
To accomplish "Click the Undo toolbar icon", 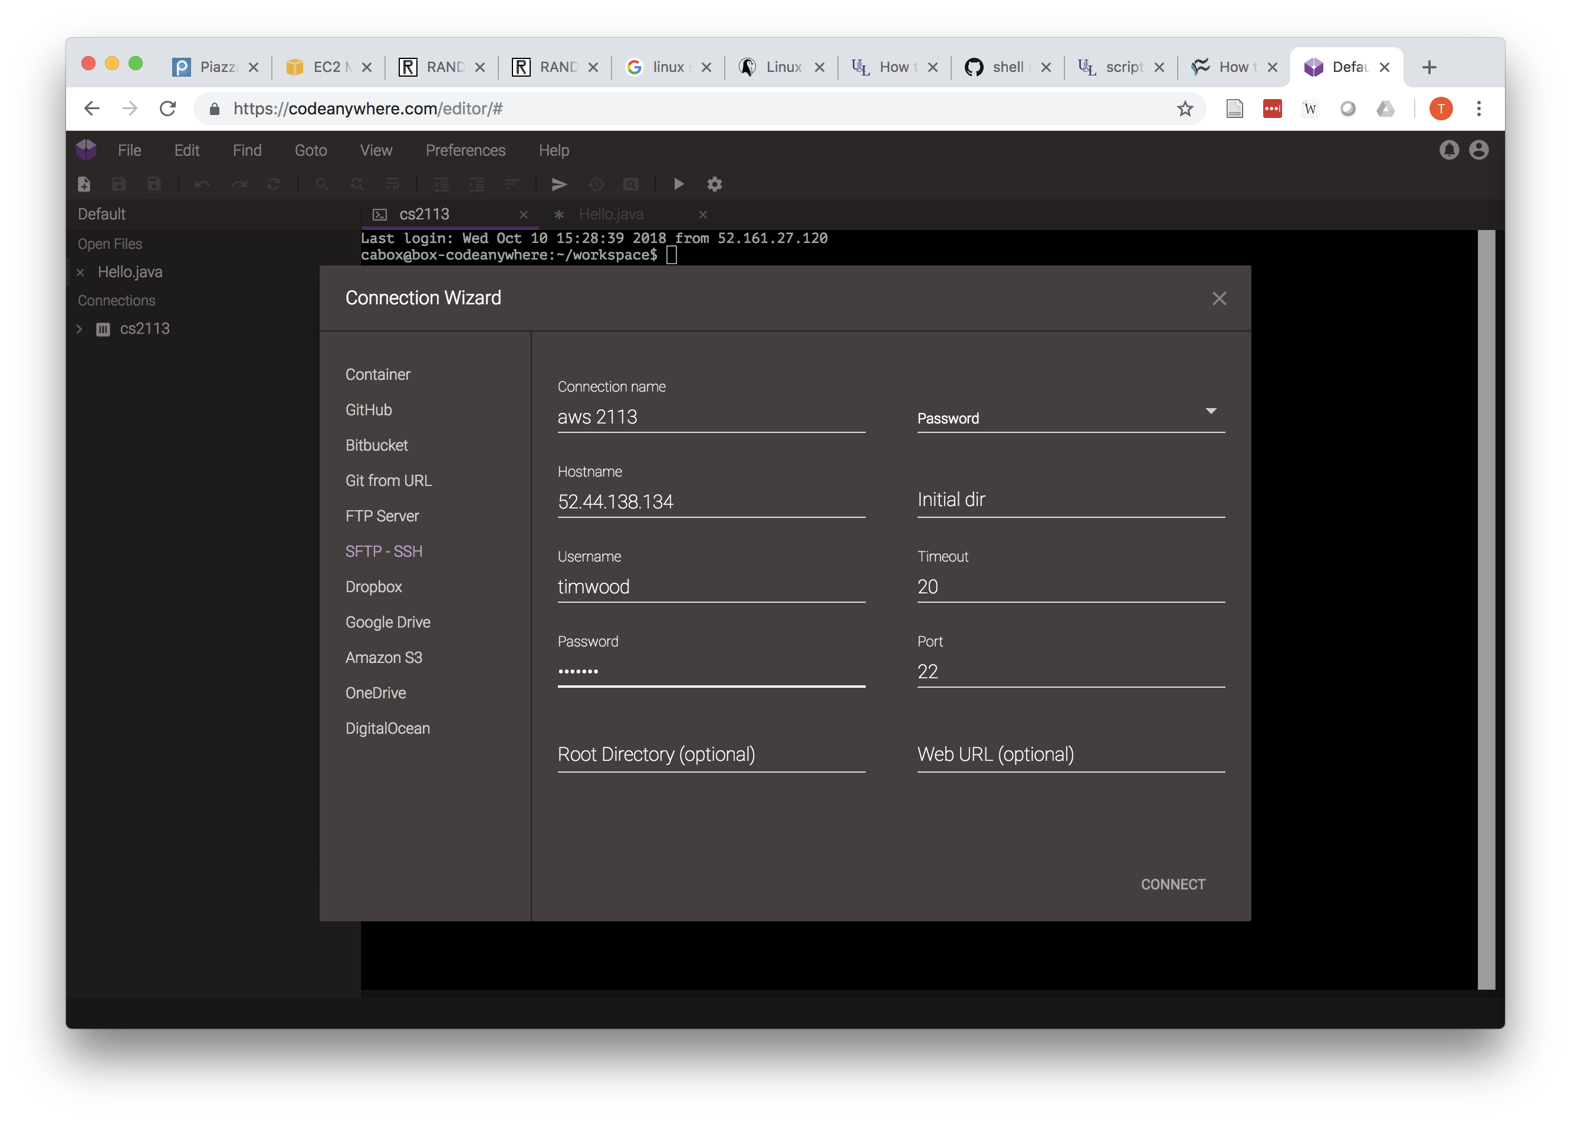I will pos(203,184).
